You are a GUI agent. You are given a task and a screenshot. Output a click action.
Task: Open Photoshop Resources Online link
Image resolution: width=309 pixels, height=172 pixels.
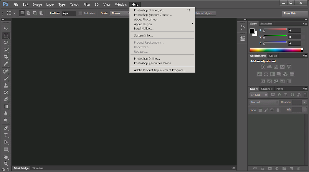(162, 63)
